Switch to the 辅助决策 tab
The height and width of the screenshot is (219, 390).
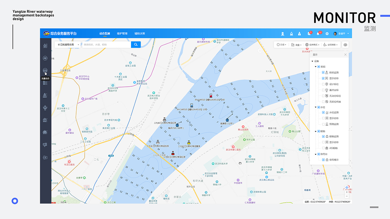tap(140, 33)
